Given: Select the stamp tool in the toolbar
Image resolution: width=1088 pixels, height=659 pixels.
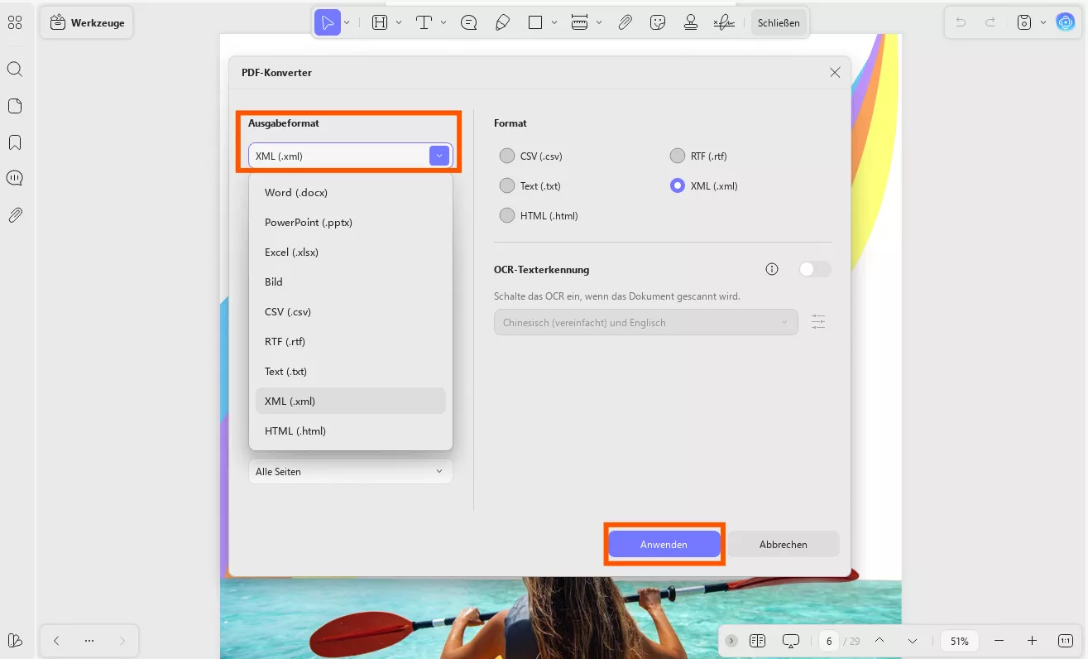Looking at the screenshot, I should click(x=690, y=22).
